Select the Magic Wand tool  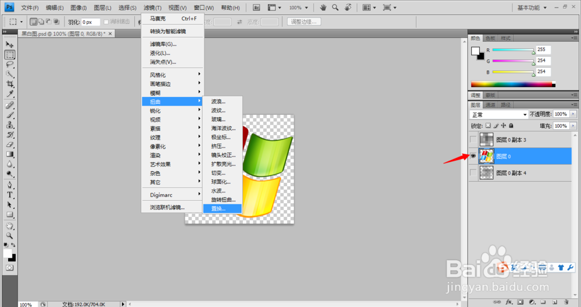(10, 74)
